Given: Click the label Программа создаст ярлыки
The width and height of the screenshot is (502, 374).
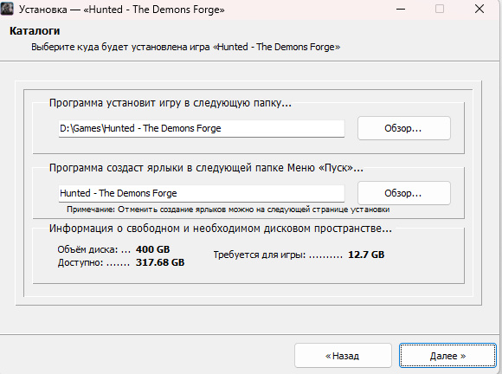Looking at the screenshot, I should [206, 168].
